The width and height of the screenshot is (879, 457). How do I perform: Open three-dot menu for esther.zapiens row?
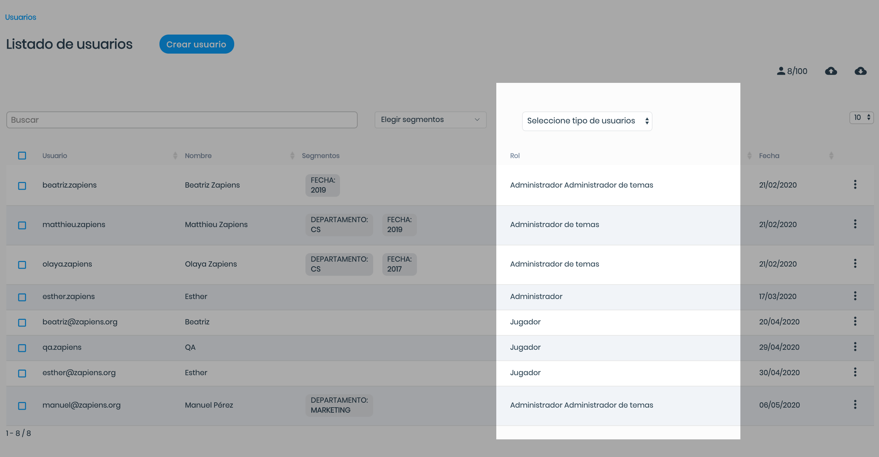point(855,296)
